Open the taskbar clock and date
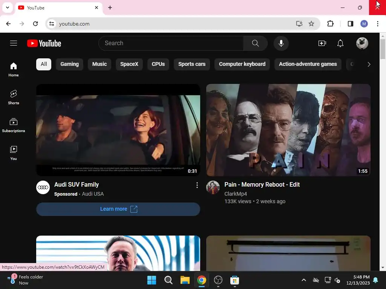This screenshot has height=289, width=386. click(x=358, y=280)
